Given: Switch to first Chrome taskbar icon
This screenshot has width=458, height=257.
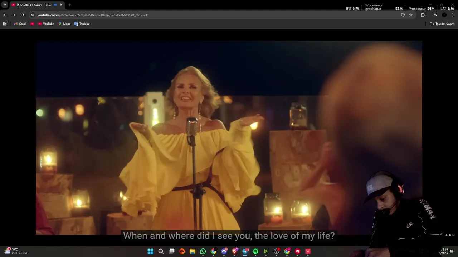Looking at the screenshot, I should click(214, 251).
